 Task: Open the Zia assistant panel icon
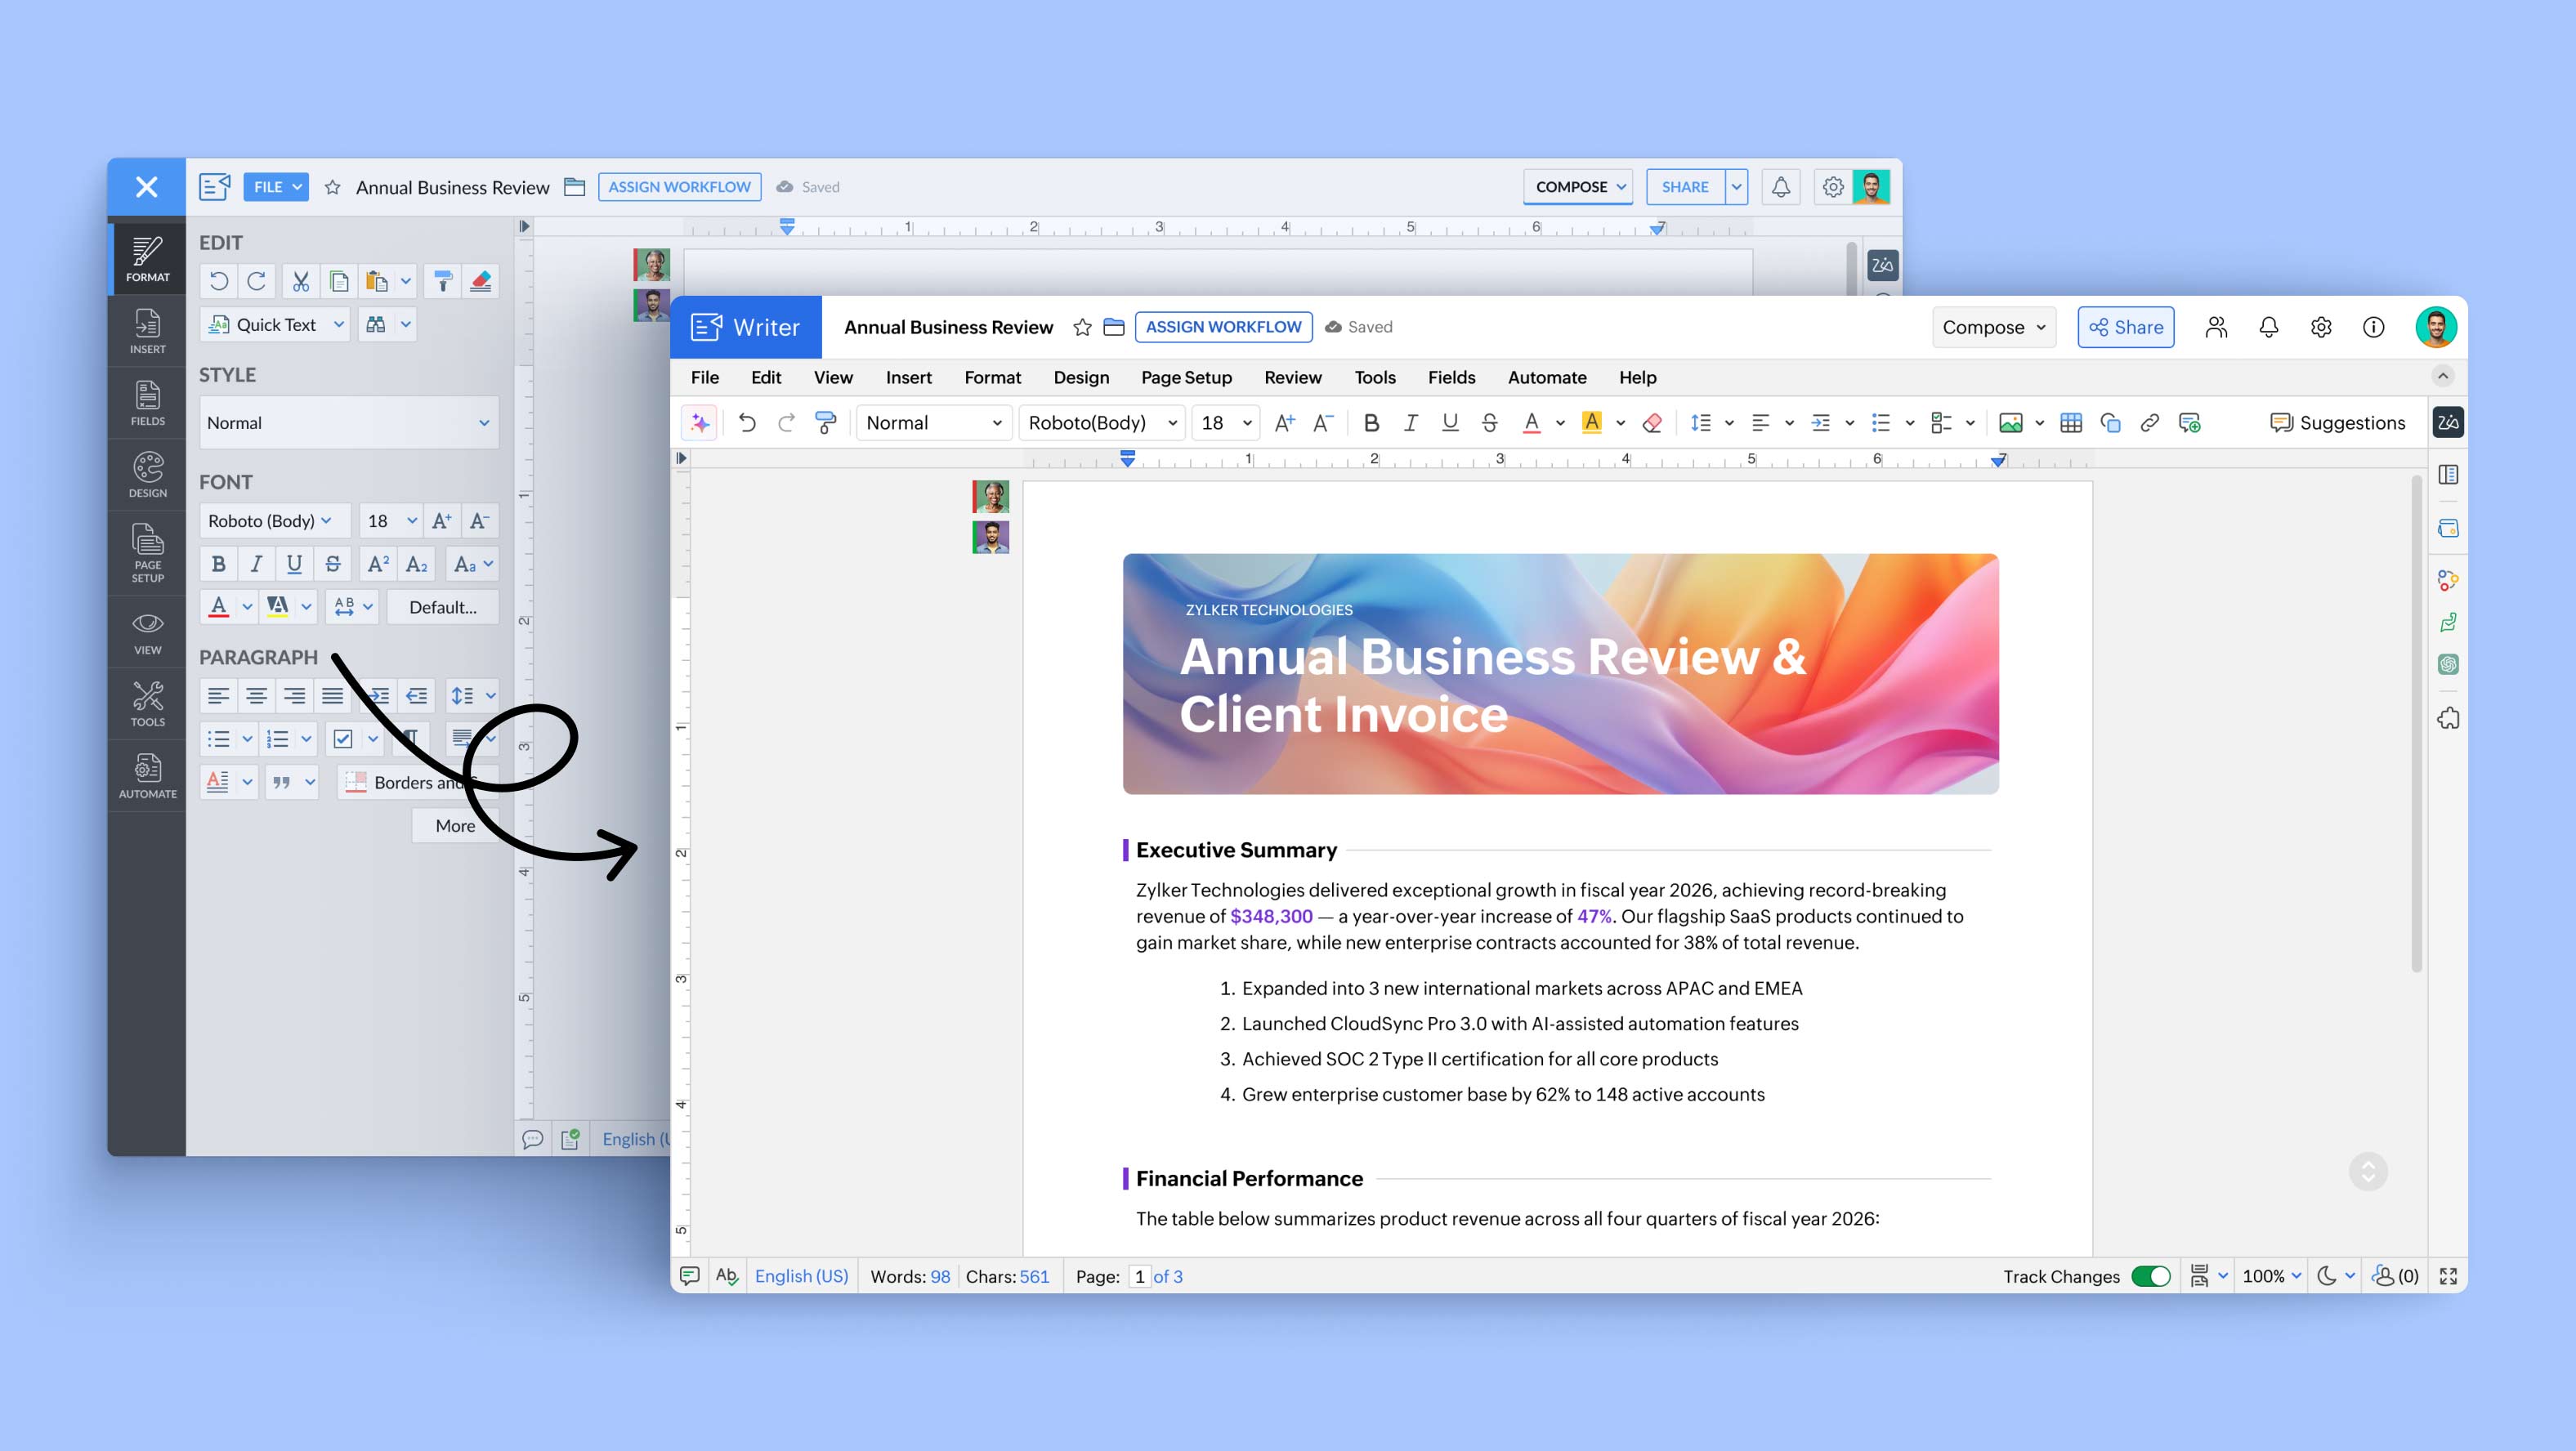2447,423
